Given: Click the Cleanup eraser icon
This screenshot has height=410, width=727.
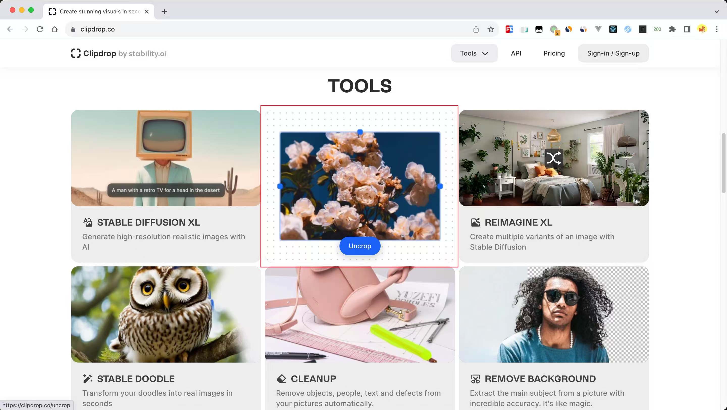Looking at the screenshot, I should [x=281, y=378].
